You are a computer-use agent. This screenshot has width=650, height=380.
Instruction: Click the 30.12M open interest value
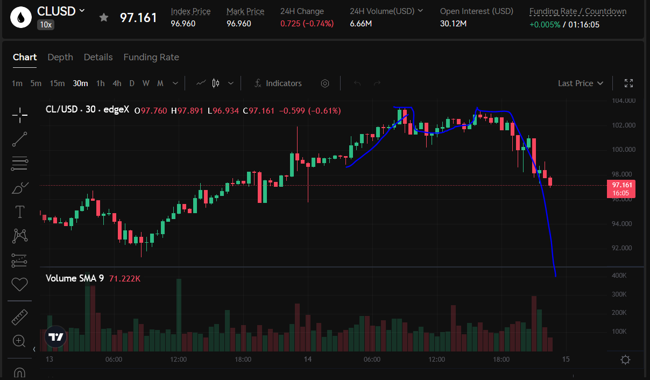(x=453, y=24)
